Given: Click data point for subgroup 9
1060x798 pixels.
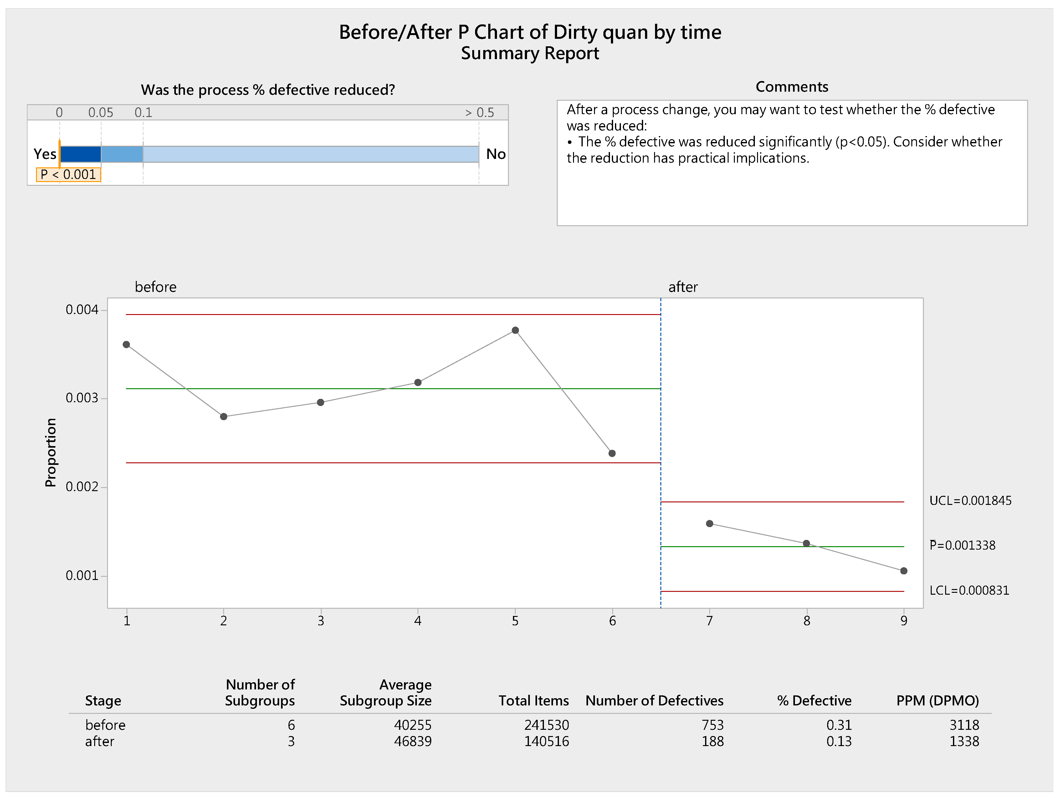Looking at the screenshot, I should 904,571.
